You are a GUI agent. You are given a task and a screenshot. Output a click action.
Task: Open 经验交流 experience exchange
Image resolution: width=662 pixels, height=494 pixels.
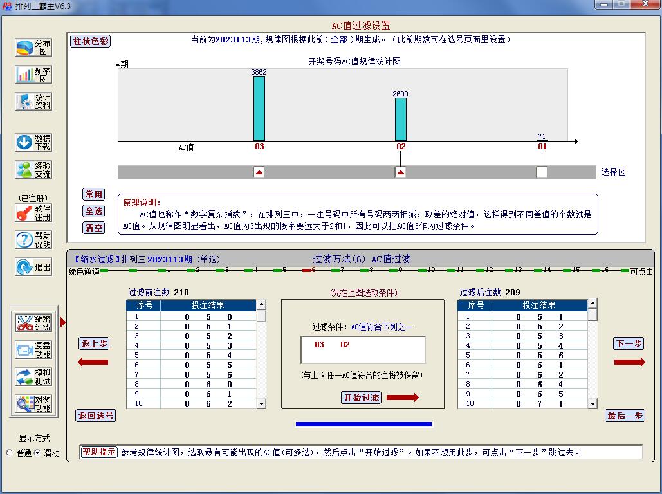point(33,170)
